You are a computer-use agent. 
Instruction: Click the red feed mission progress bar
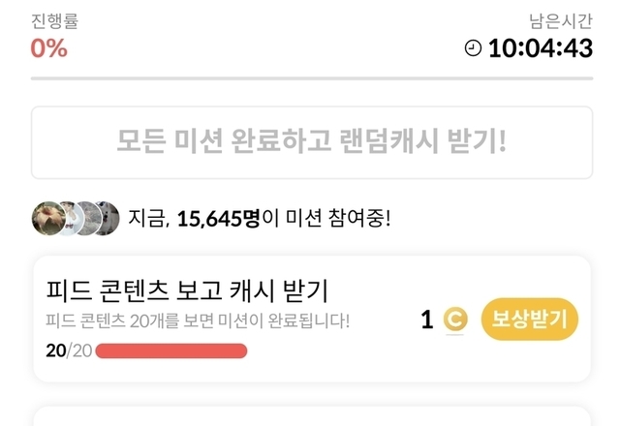pos(171,350)
